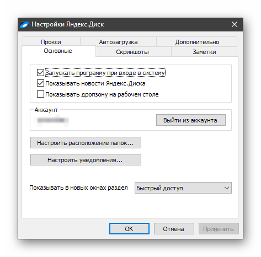This screenshot has width=261, height=257.
Task: Click the 'Применить' button
Action: pyautogui.click(x=219, y=229)
